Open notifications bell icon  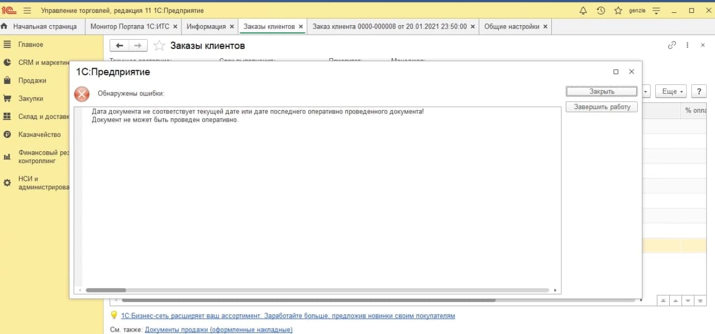point(583,11)
